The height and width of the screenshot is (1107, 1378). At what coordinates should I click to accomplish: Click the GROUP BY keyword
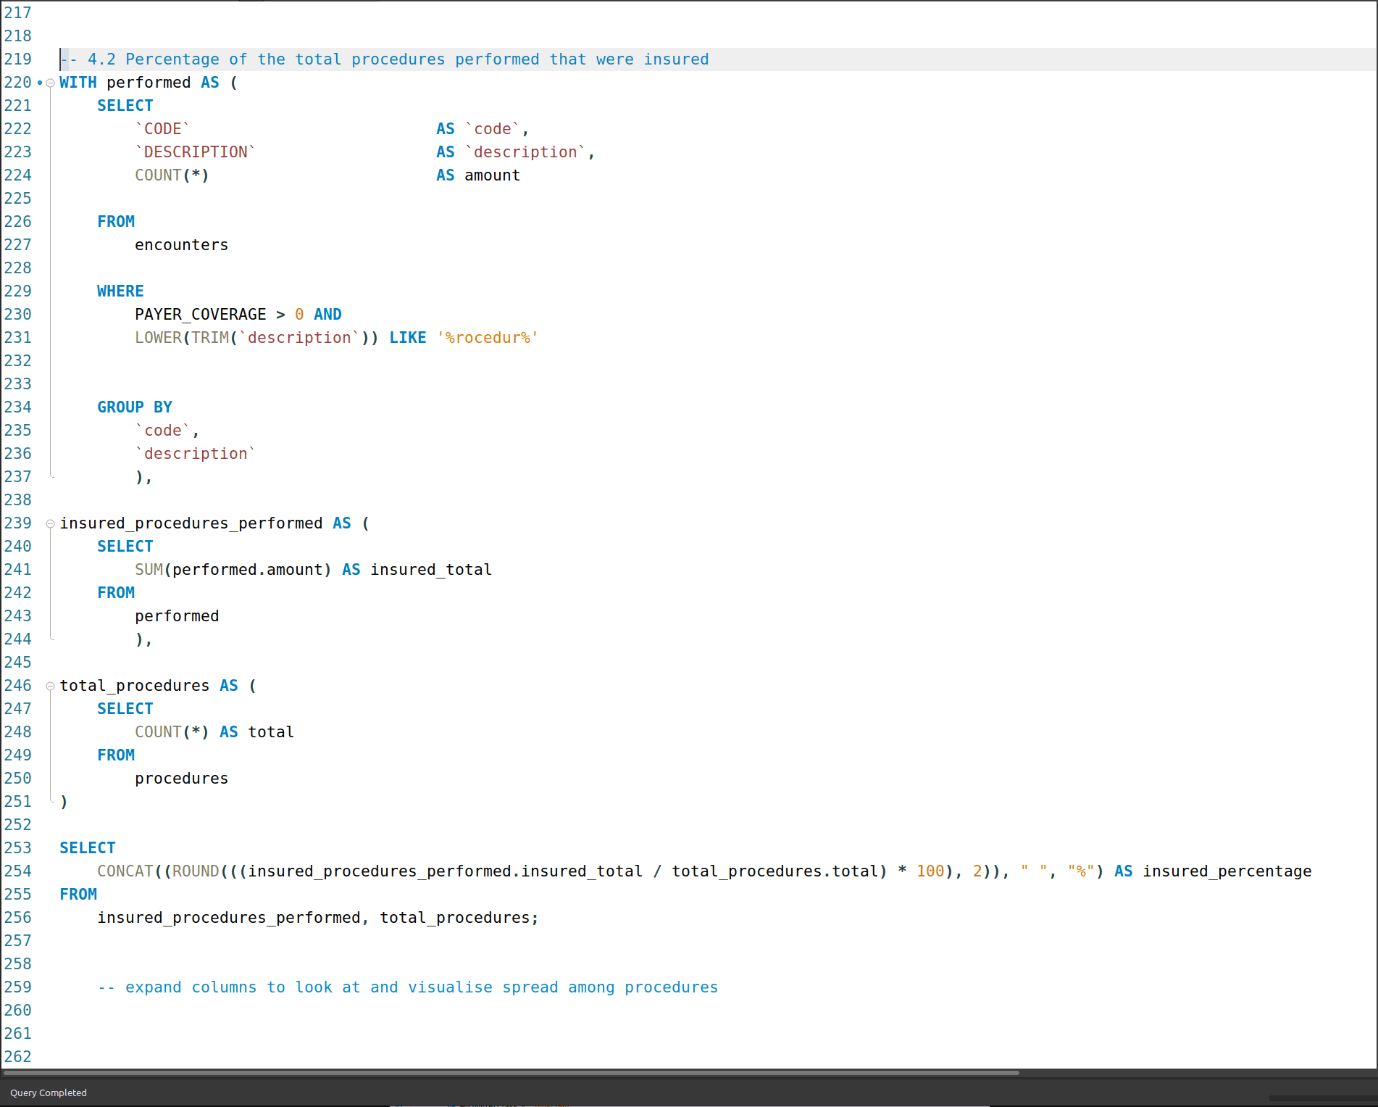(135, 407)
